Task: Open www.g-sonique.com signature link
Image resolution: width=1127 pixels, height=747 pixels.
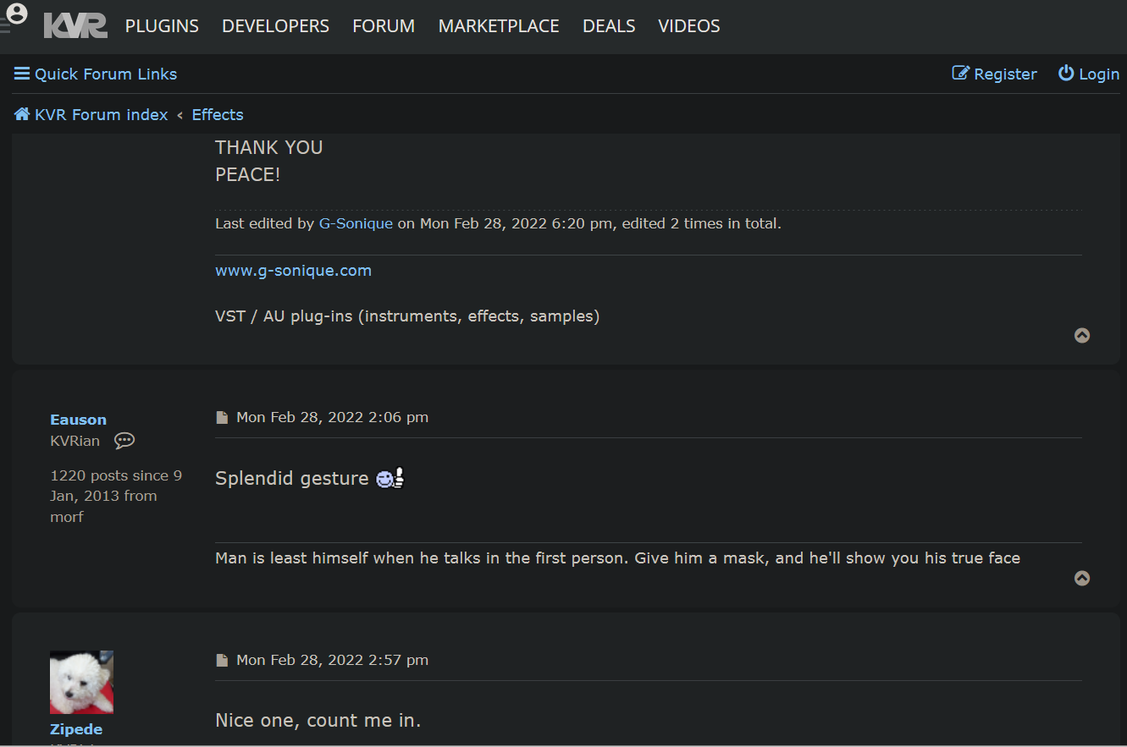Action: click(293, 271)
